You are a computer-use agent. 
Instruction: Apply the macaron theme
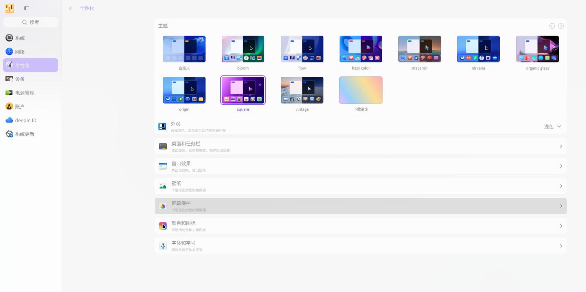click(x=420, y=49)
